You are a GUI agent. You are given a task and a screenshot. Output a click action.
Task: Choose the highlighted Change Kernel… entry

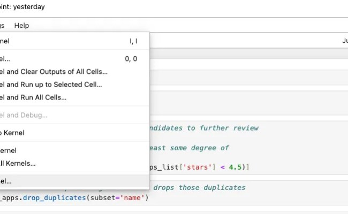coord(74,181)
